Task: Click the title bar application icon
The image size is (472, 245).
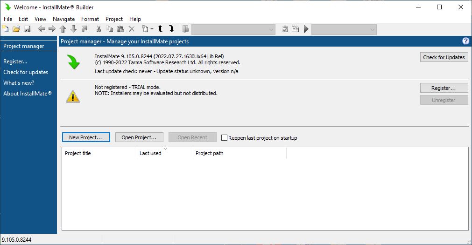Action: coord(8,7)
